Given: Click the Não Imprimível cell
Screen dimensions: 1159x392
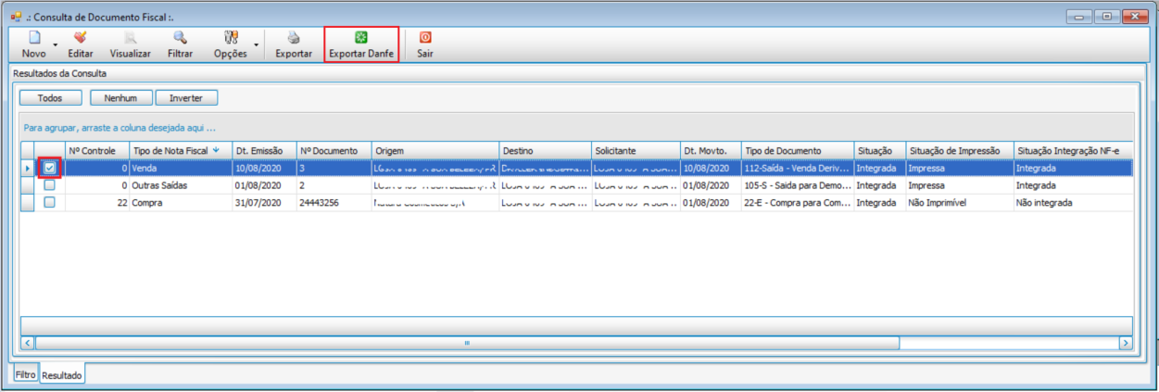Looking at the screenshot, I should [x=959, y=202].
